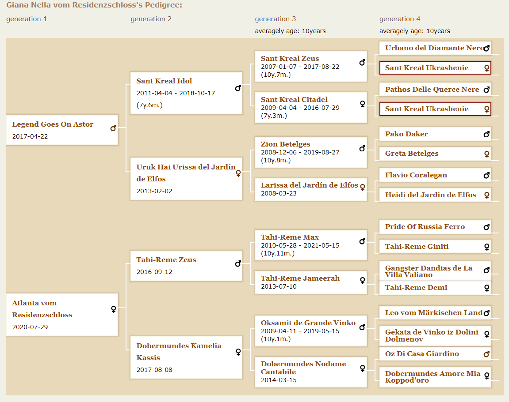Viewport: 509px width, 402px height.
Task: Click female icon next to Greta Betelges
Action: 486,154
